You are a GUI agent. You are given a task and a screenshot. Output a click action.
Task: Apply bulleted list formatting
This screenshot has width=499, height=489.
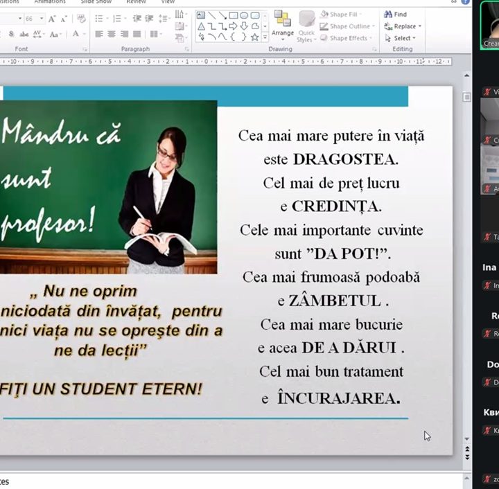[98, 19]
